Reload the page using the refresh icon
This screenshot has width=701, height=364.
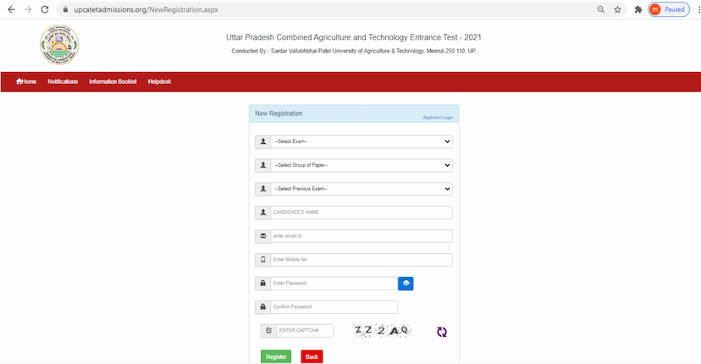44,9
